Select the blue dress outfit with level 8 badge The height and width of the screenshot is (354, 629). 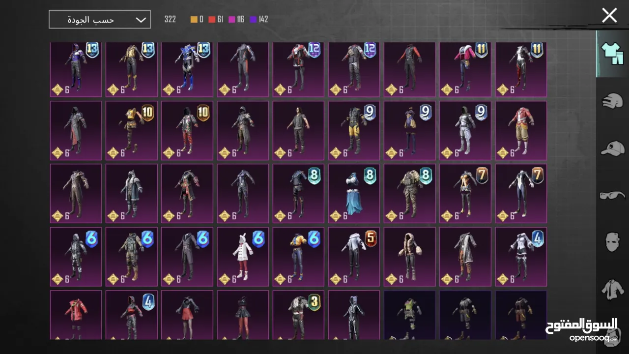[354, 193]
